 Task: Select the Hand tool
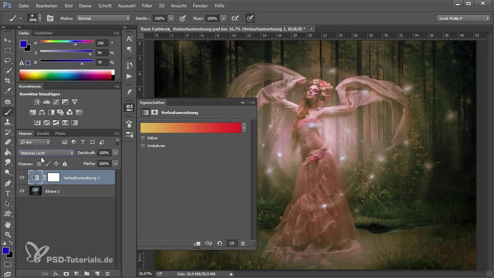point(8,224)
